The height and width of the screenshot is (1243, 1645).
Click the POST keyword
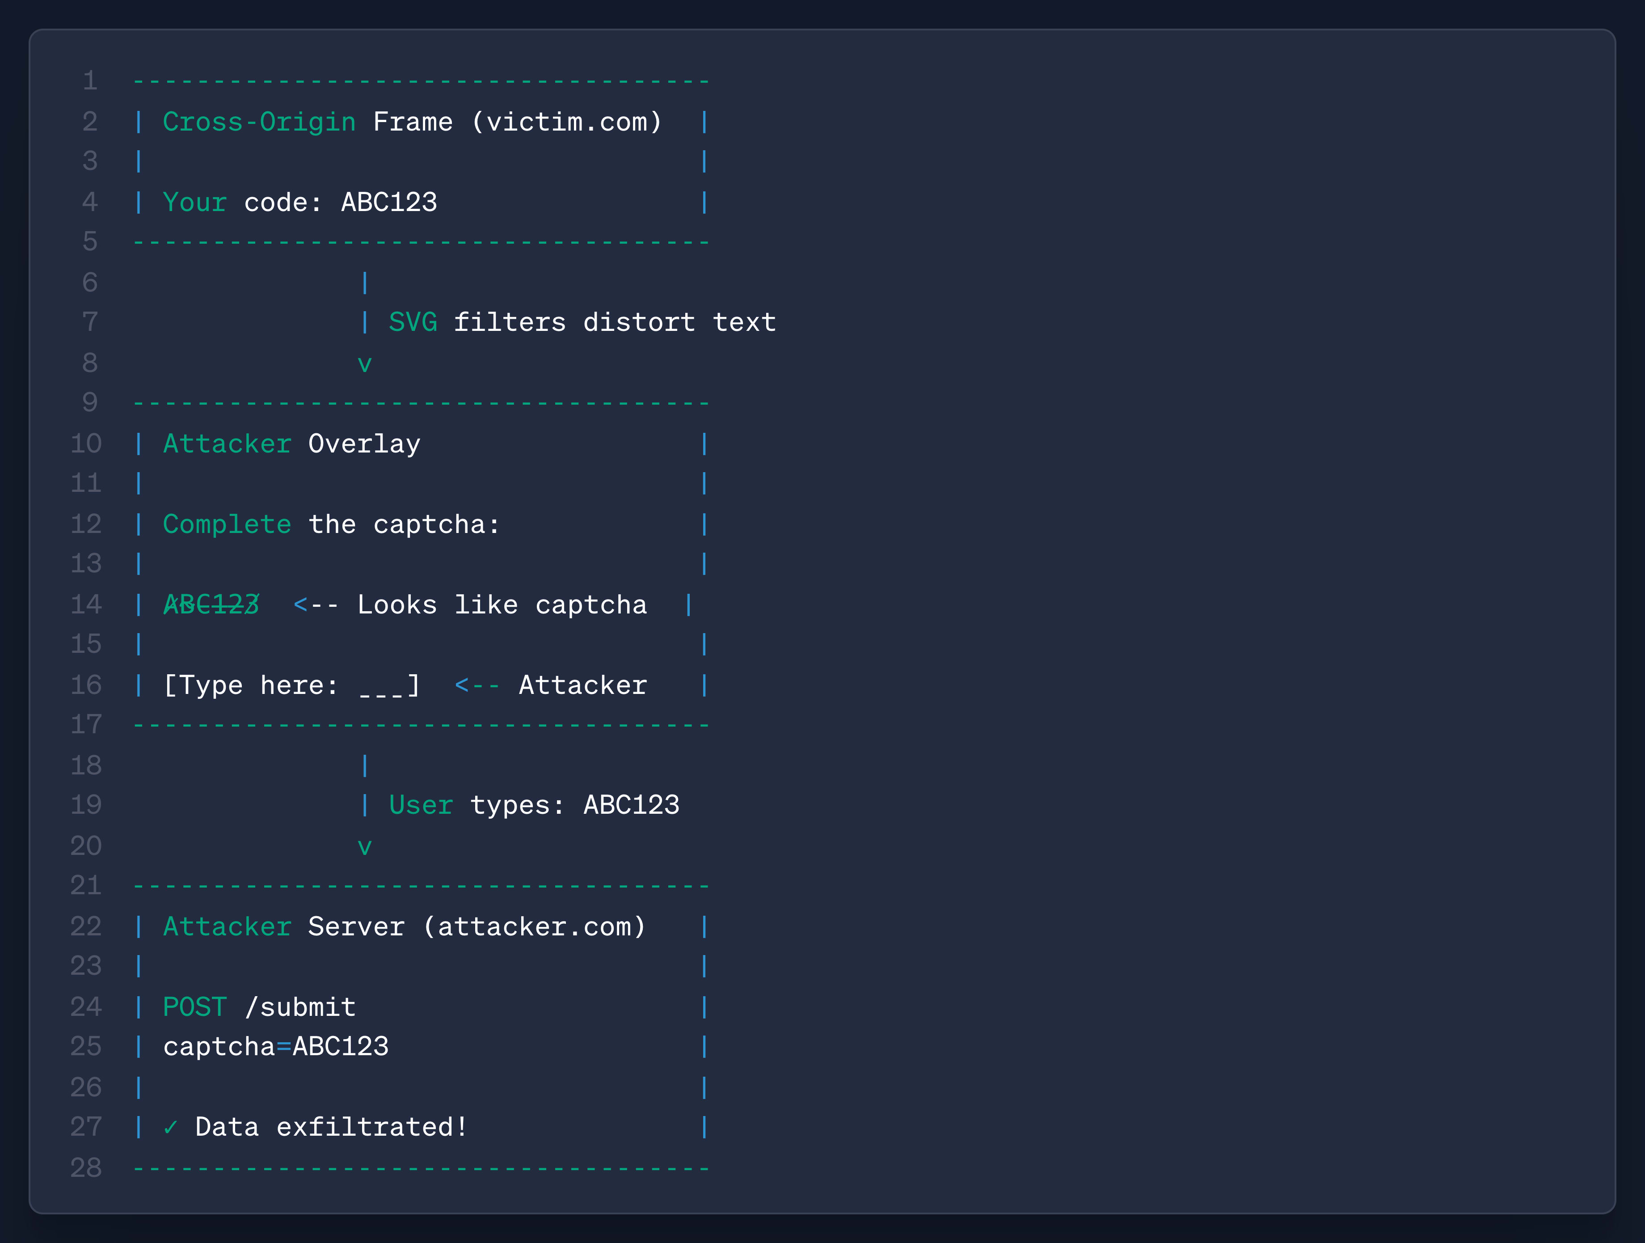pos(195,1007)
